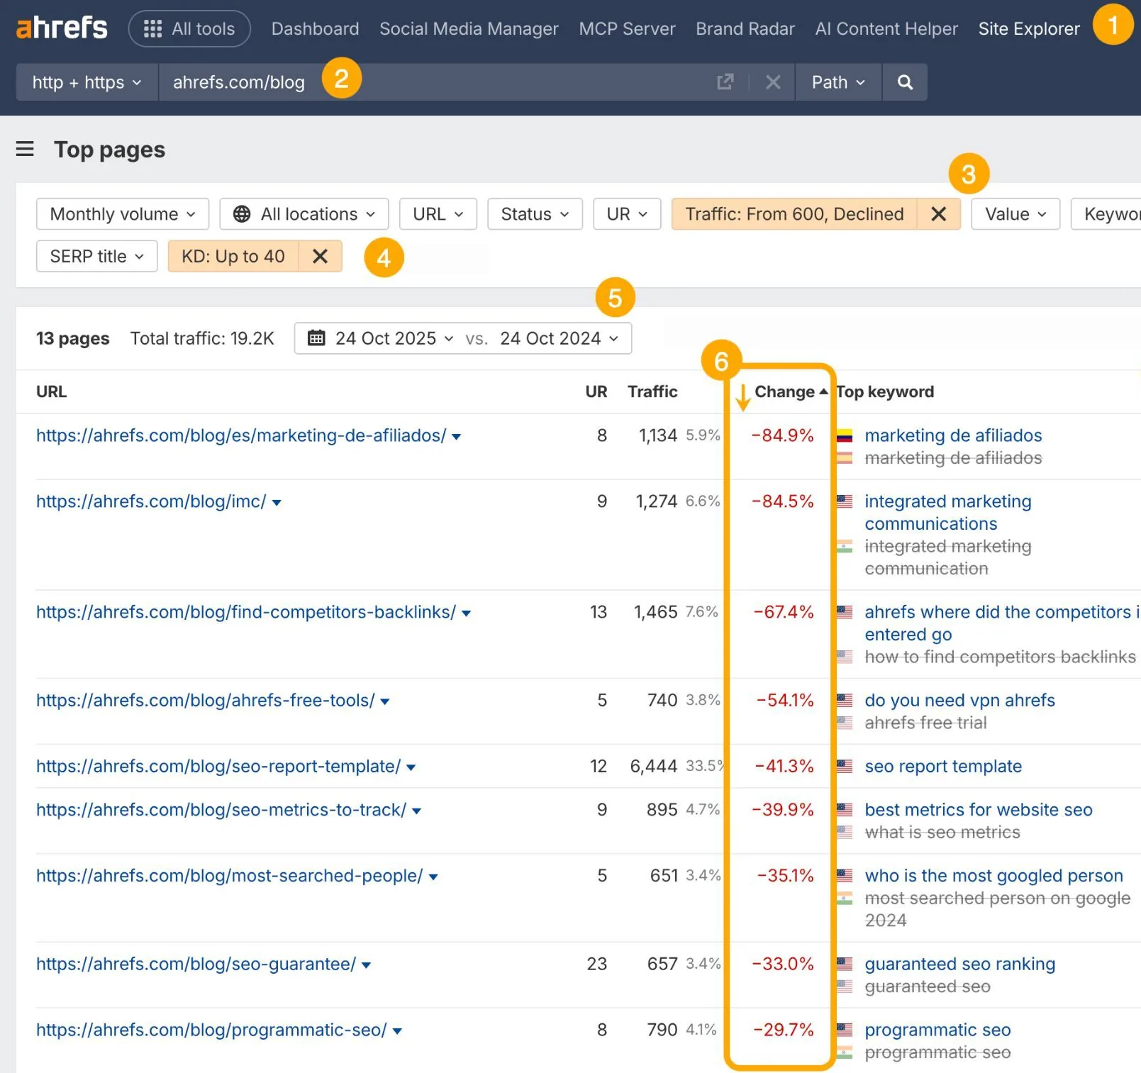Open the seo-report-template blog URL
The image size is (1141, 1073).
(x=218, y=766)
